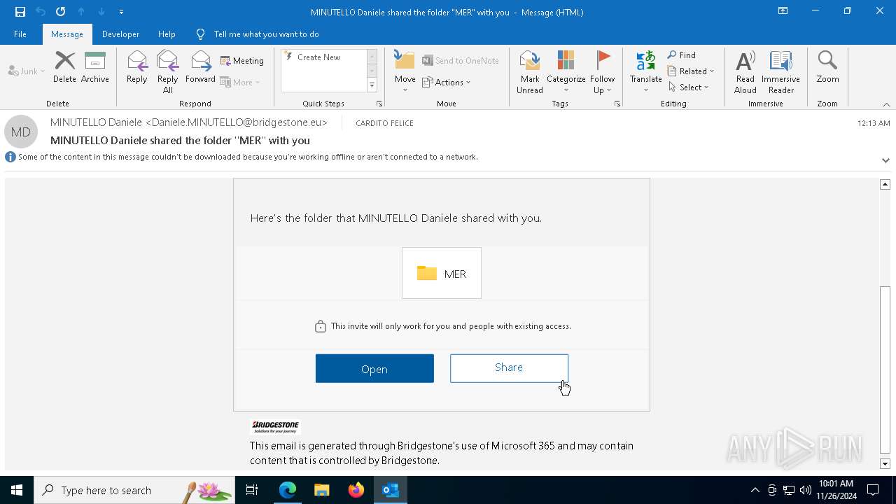Mark the message as Unread

(x=530, y=71)
